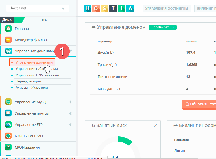Select Управление субдоменами submenu entry
Image resolution: width=216 pixels, height=159 pixels.
(x=37, y=69)
